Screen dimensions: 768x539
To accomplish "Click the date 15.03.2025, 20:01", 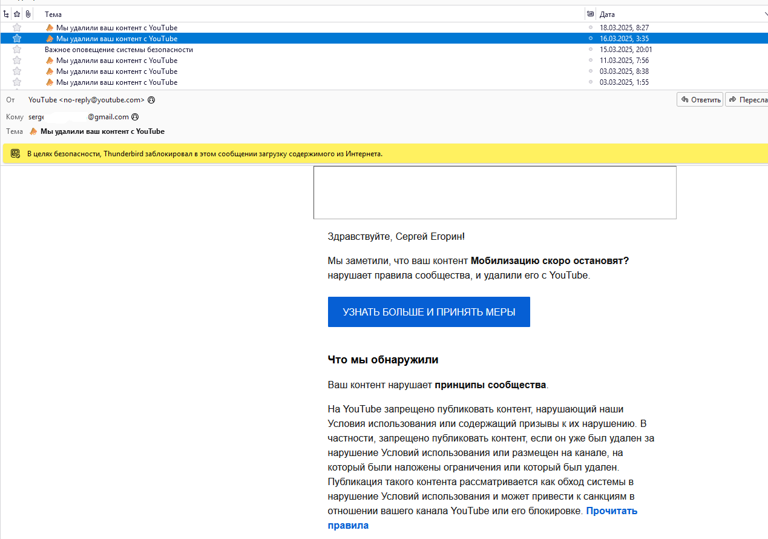I will coord(626,50).
